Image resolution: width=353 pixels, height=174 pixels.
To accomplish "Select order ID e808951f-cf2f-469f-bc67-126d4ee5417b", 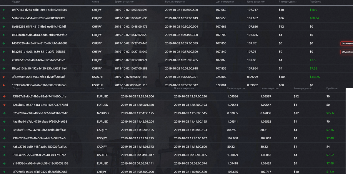I will pos(39,60).
